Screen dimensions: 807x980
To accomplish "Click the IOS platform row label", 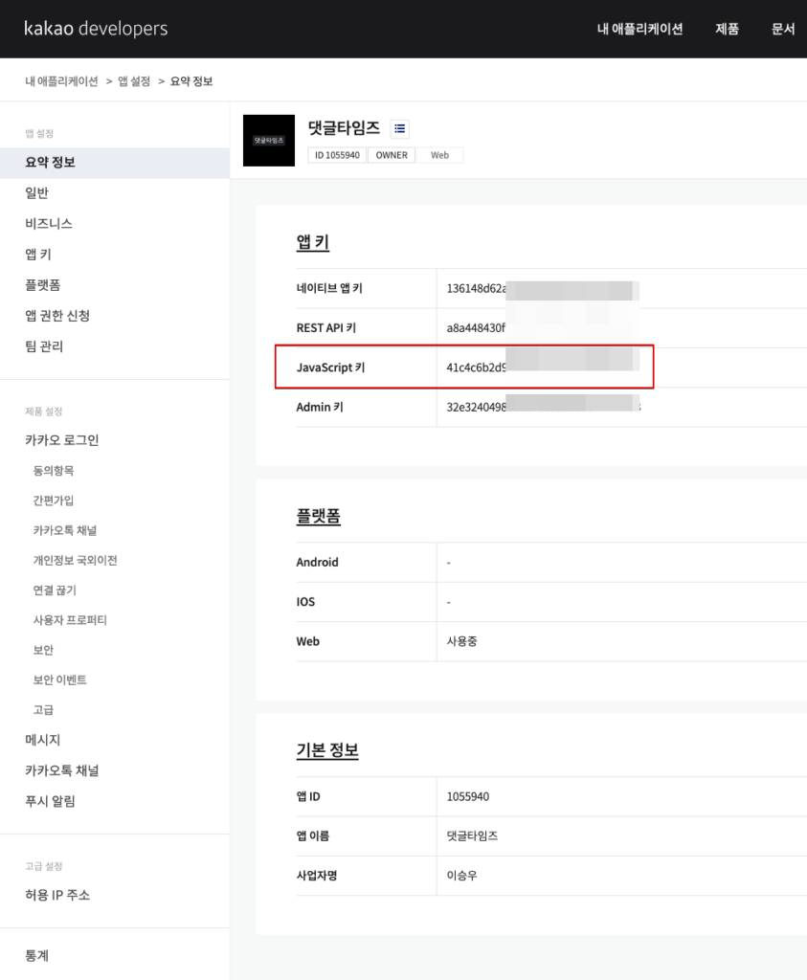I will [305, 602].
